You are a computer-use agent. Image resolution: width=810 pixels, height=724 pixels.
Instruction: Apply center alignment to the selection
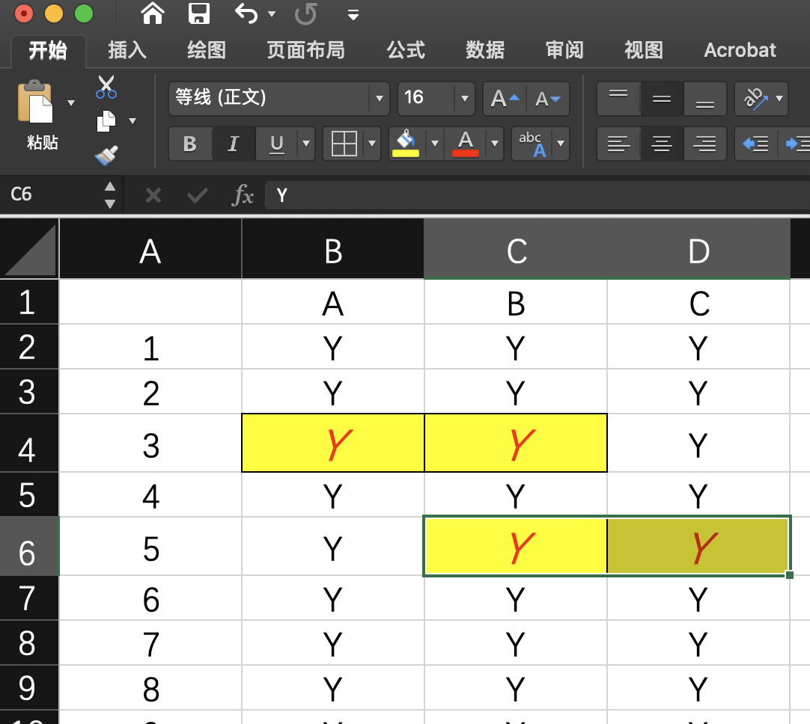point(661,144)
